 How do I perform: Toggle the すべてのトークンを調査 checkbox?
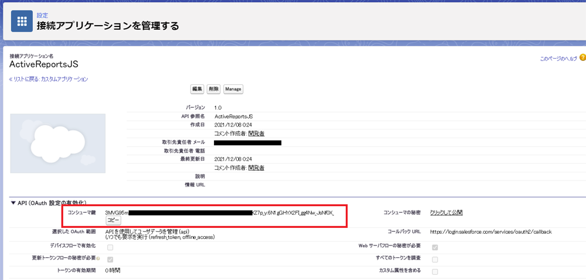point(435,259)
